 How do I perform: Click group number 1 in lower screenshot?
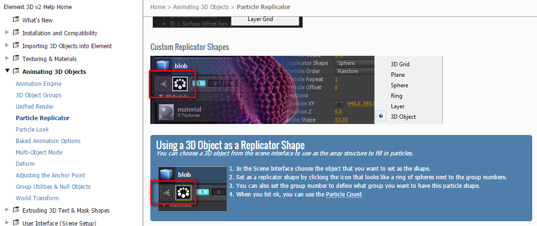[202, 192]
